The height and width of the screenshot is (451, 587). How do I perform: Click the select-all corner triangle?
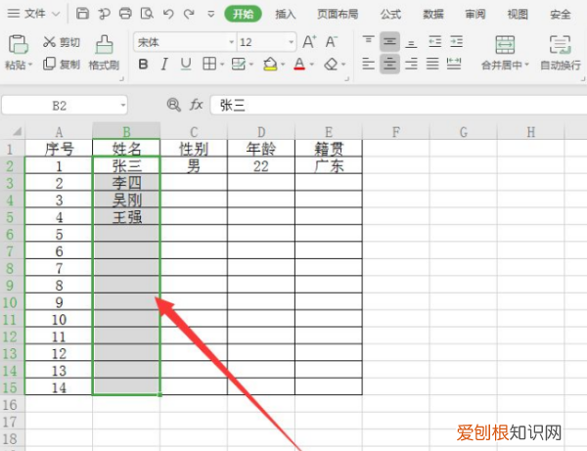tap(18, 131)
